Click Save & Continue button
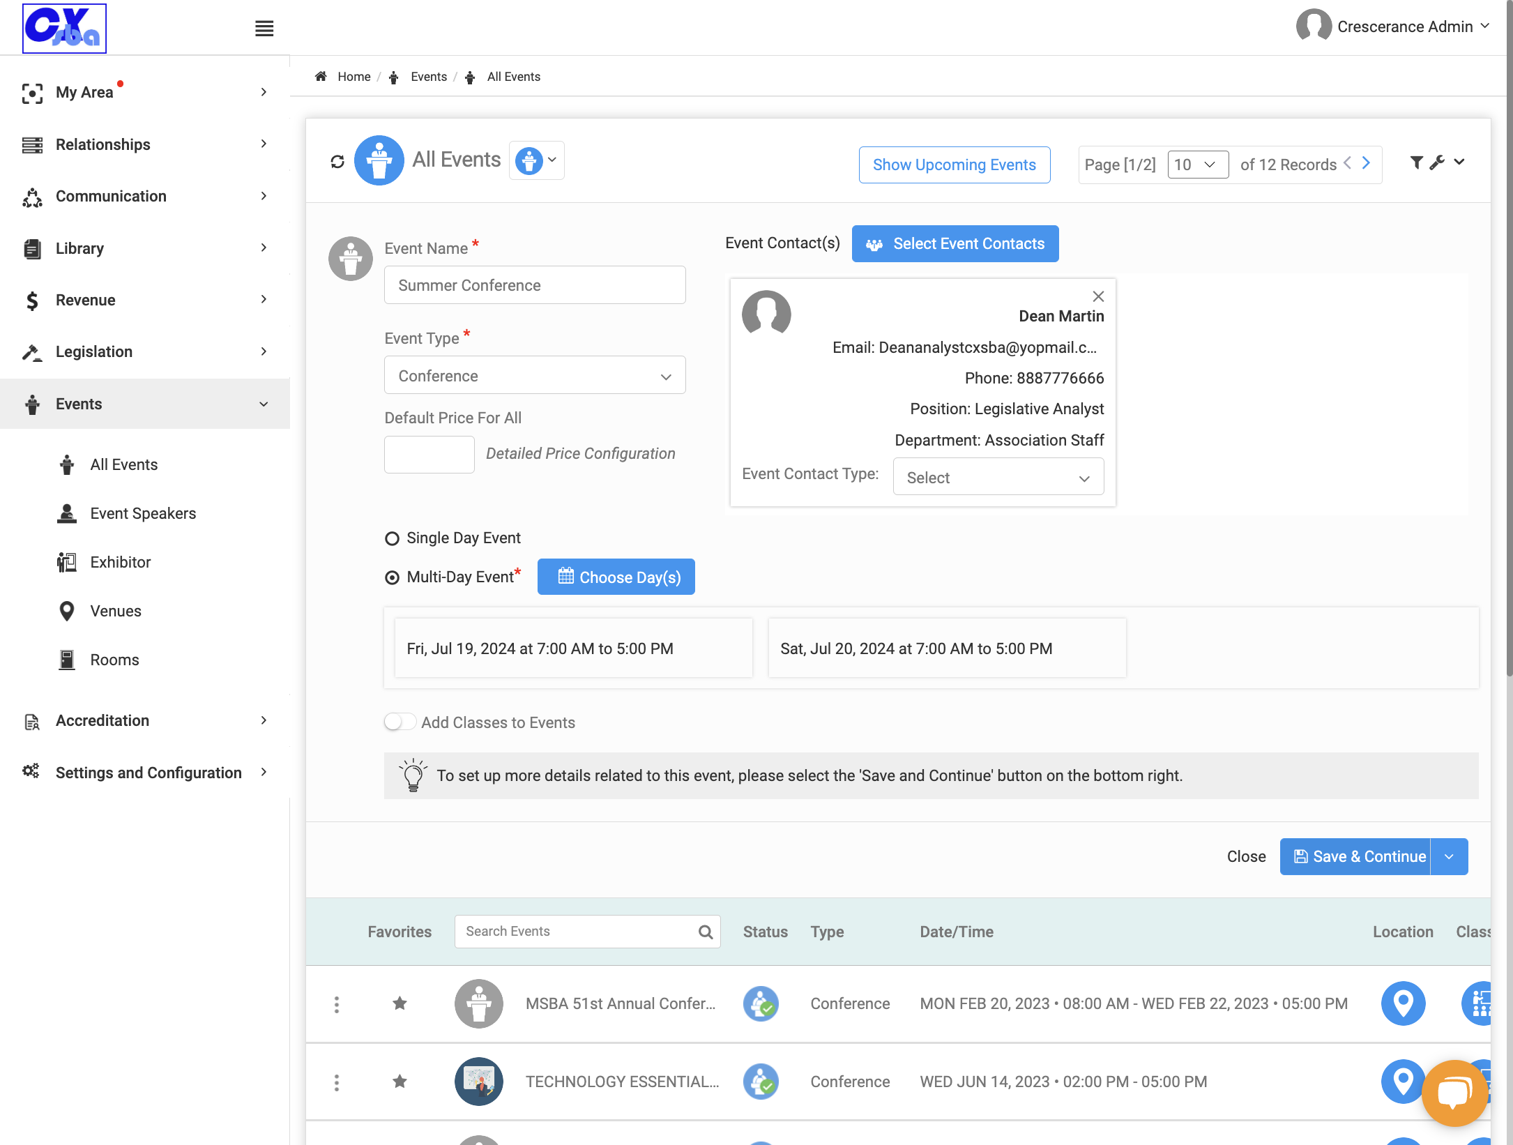The image size is (1513, 1145). coord(1355,856)
